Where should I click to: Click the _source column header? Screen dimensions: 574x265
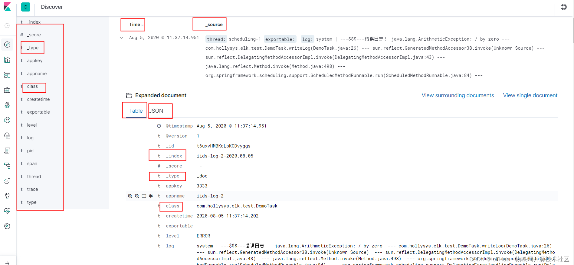pos(214,25)
